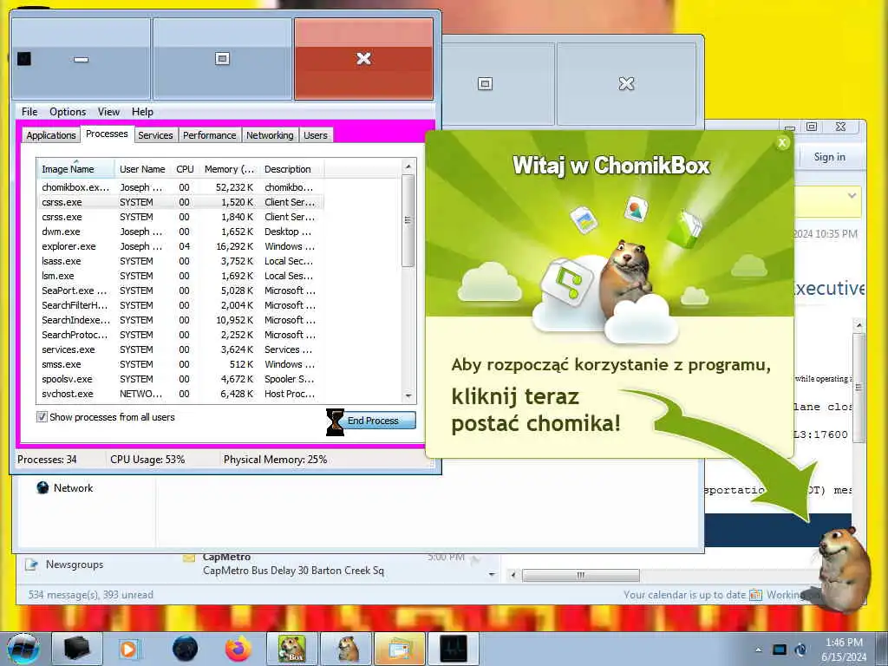Image resolution: width=888 pixels, height=666 pixels.
Task: Switch to the Networking tab
Action: click(270, 135)
